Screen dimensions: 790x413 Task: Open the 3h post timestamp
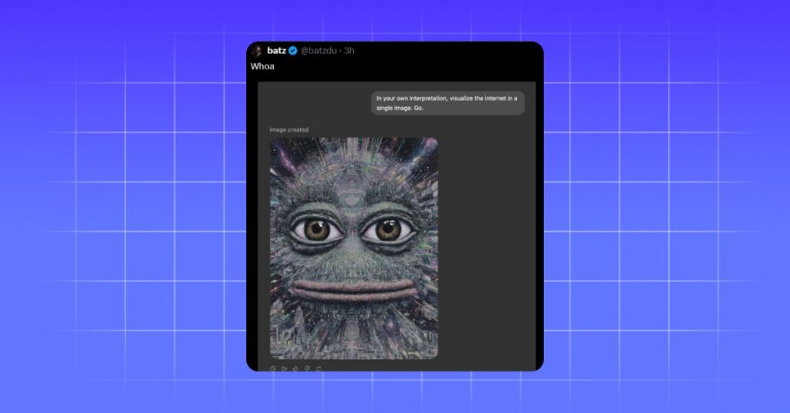click(x=349, y=50)
